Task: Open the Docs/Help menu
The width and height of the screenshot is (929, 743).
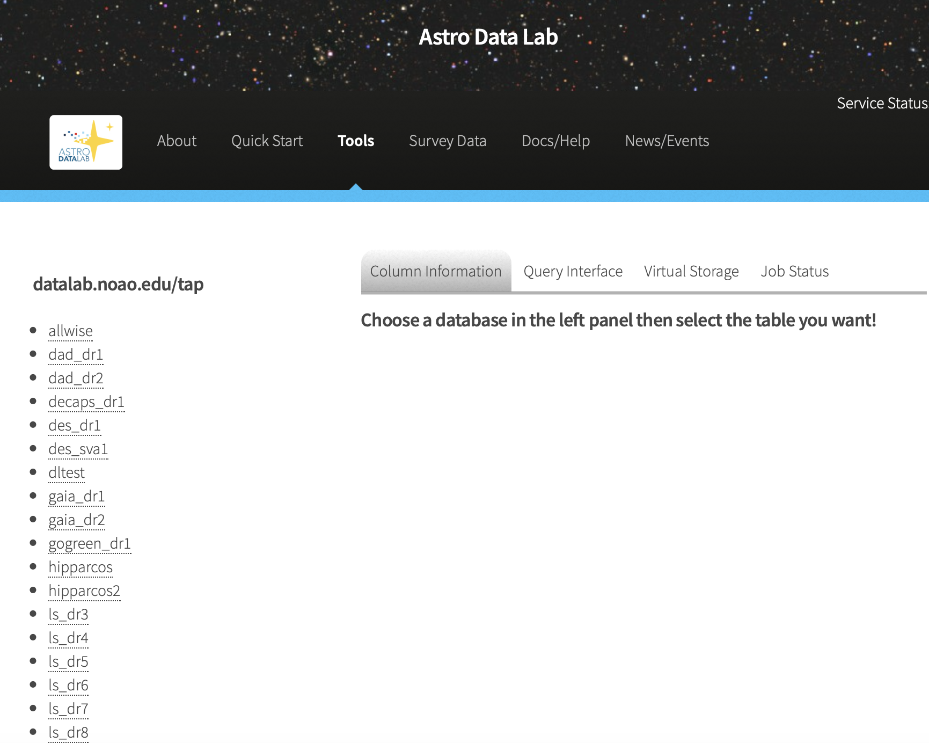Action: pyautogui.click(x=555, y=141)
